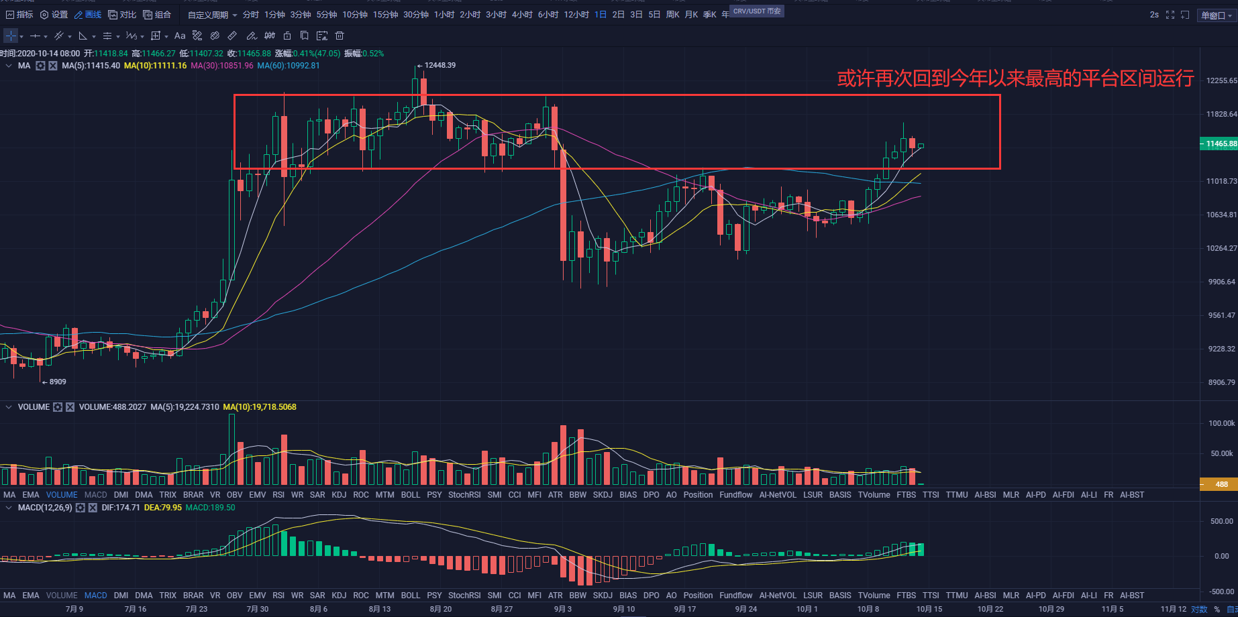The width and height of the screenshot is (1238, 617).
Task: Select the wave pattern drawing tool
Action: pyautogui.click(x=132, y=36)
